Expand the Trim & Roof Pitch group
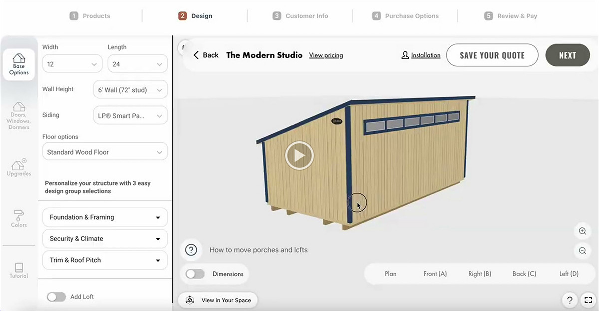 point(105,260)
